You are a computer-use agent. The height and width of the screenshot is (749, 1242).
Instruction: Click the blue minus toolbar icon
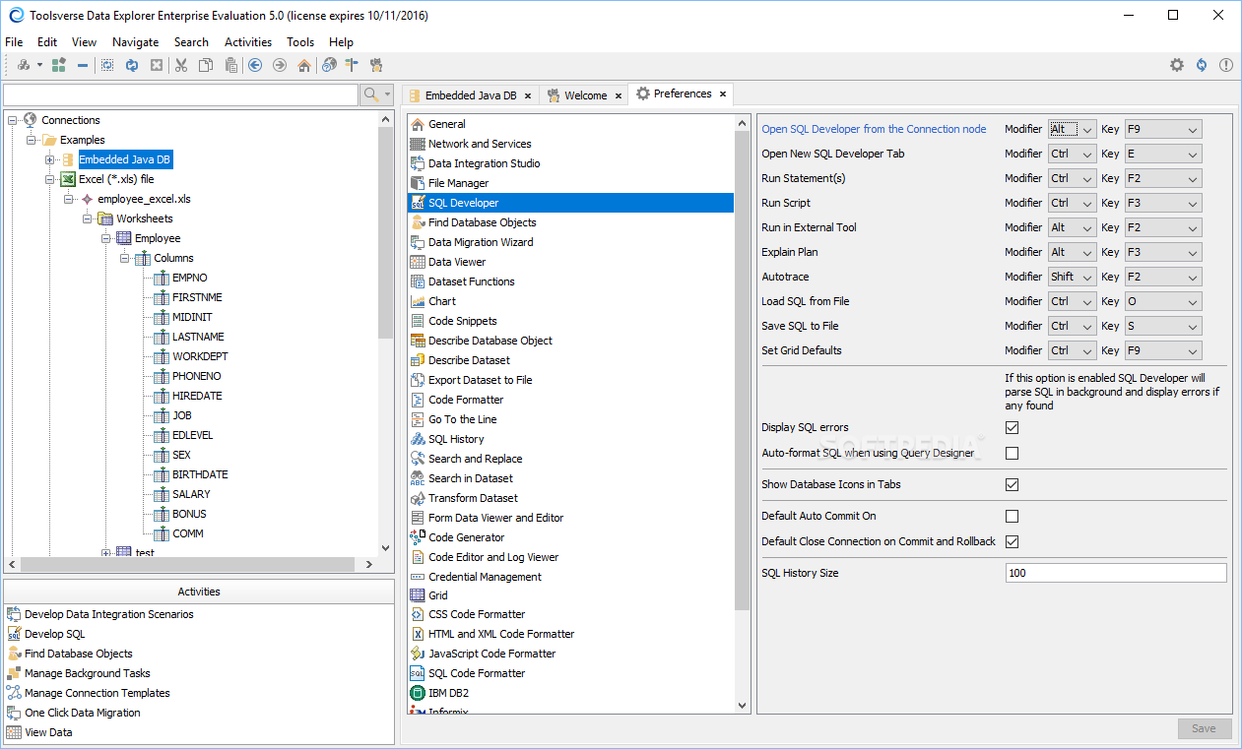coord(83,65)
